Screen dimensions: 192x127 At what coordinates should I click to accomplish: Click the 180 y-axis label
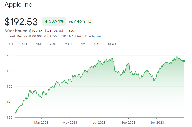click(9, 71)
